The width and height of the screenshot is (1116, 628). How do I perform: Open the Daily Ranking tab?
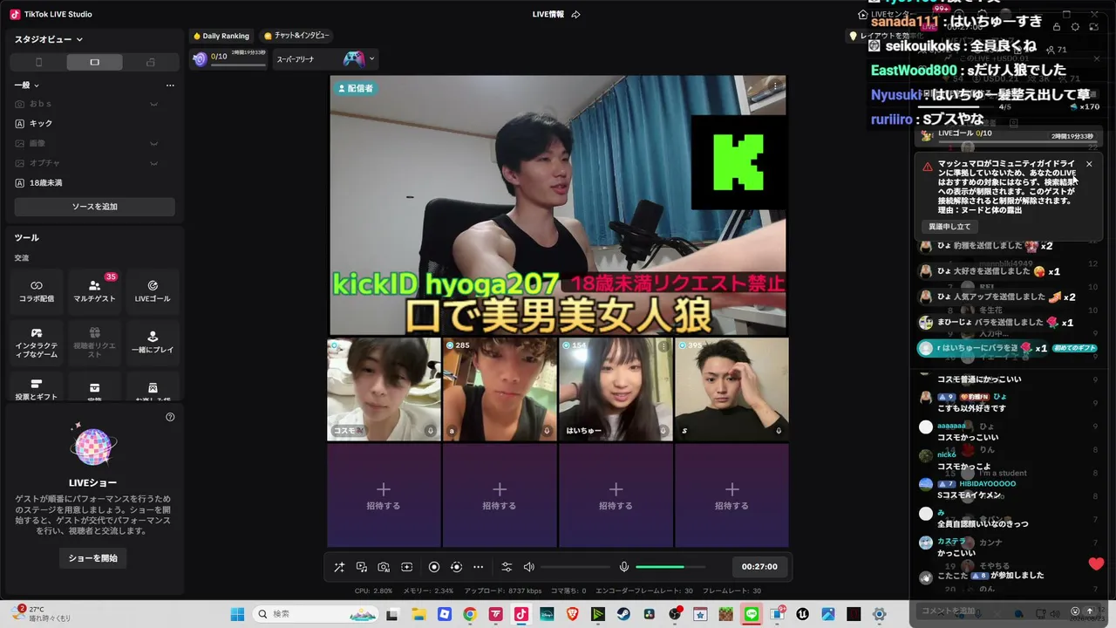[x=221, y=36]
